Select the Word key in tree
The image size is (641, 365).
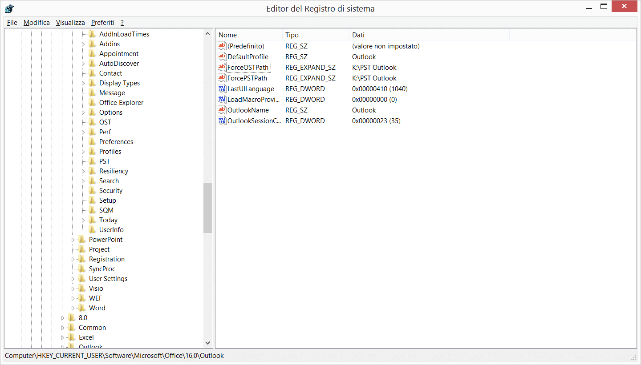(97, 308)
